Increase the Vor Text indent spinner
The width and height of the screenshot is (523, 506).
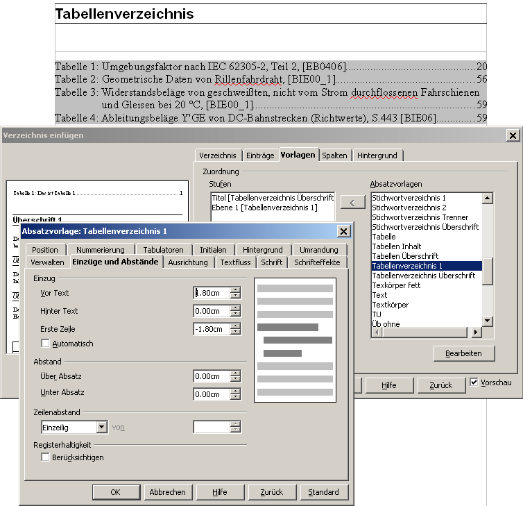(x=235, y=289)
